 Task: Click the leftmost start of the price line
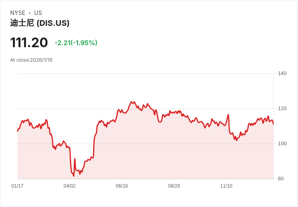(17, 131)
